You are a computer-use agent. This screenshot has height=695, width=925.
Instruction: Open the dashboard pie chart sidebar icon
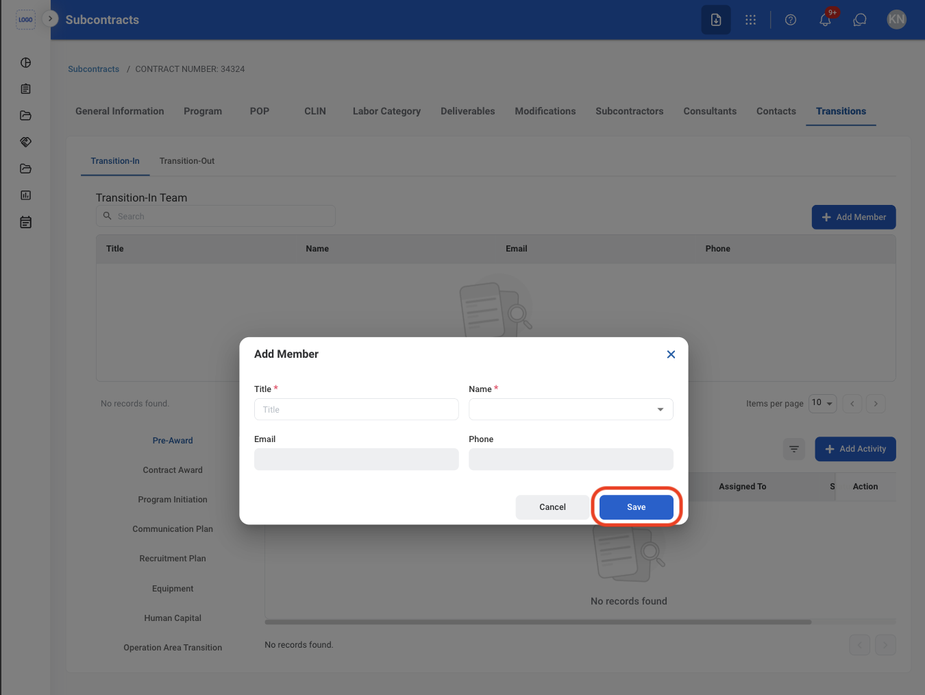click(26, 62)
